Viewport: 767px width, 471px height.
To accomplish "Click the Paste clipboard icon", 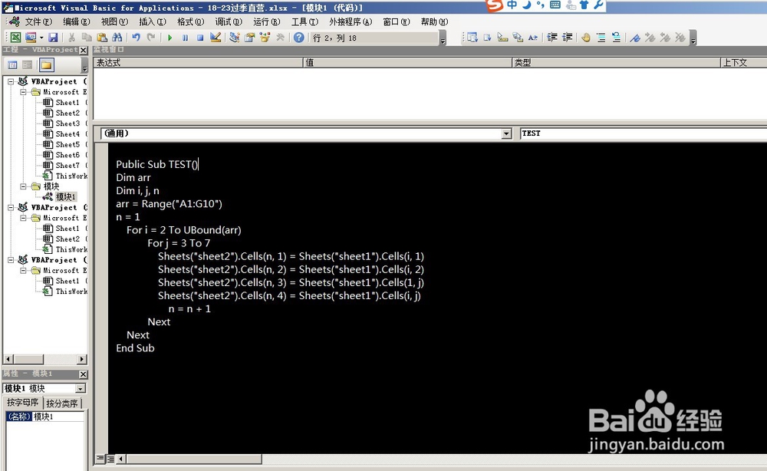I will [x=102, y=38].
